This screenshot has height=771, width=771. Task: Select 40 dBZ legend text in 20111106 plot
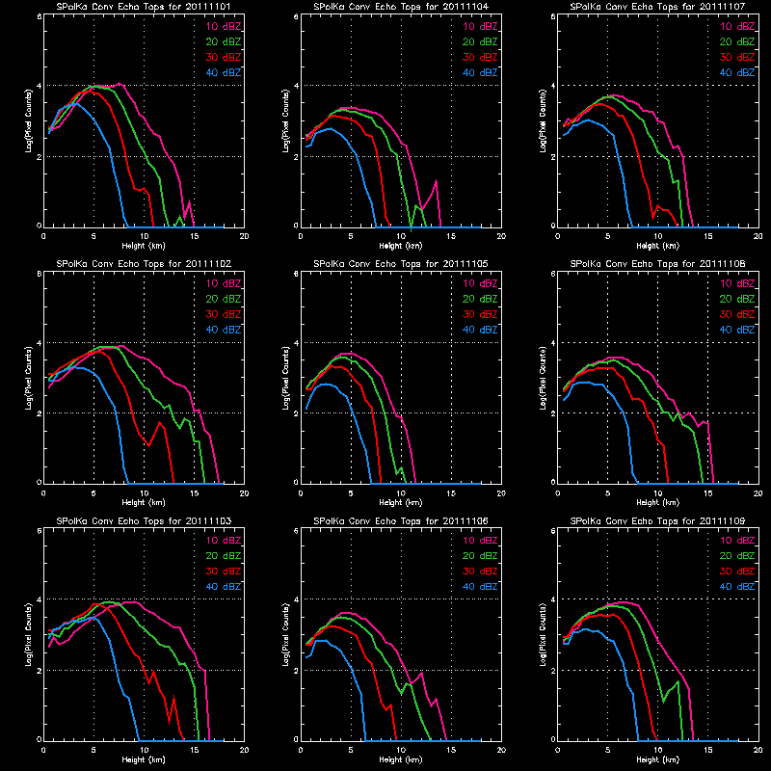coord(480,587)
